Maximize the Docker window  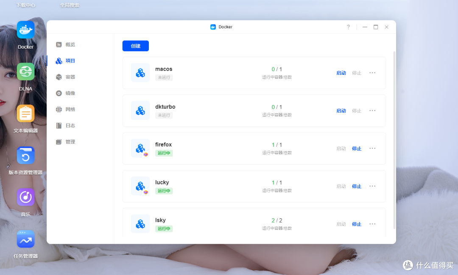tap(376, 27)
